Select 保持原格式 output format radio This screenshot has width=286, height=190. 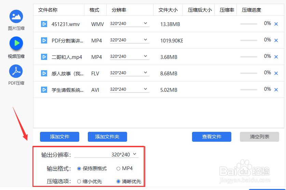79,169
